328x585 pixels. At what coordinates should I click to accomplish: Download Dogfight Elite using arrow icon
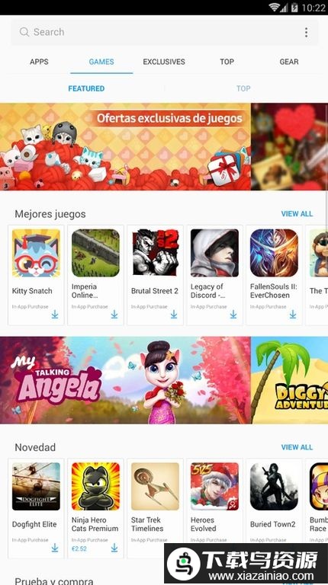pos(55,548)
